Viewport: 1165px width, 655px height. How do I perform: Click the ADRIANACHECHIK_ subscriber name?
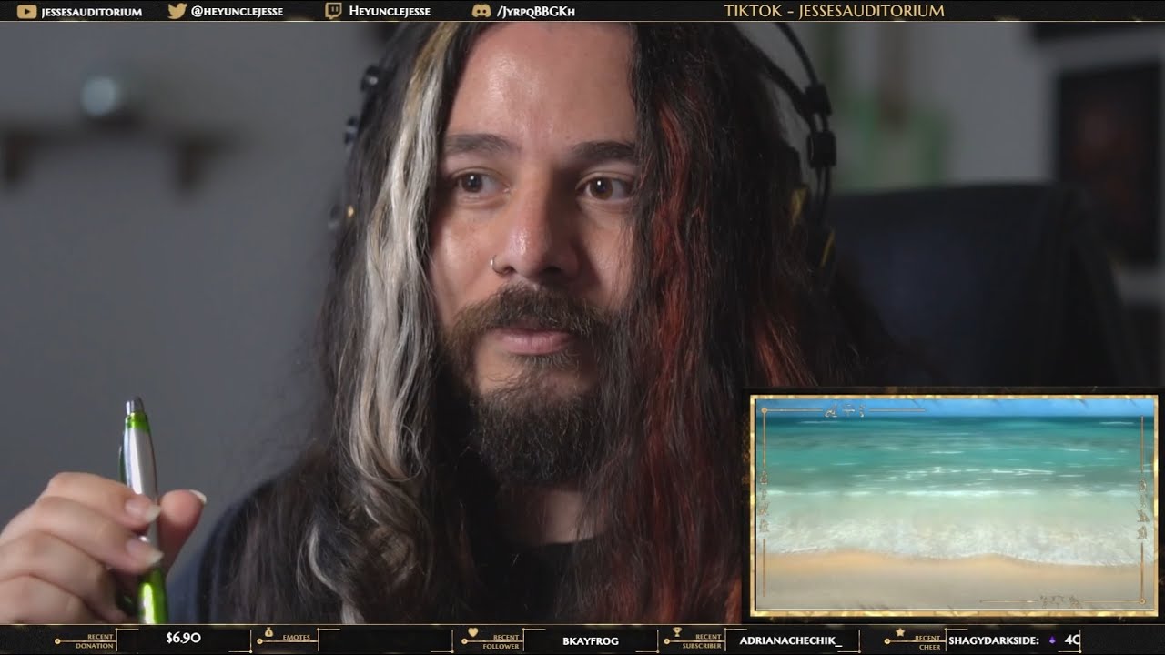pos(791,640)
